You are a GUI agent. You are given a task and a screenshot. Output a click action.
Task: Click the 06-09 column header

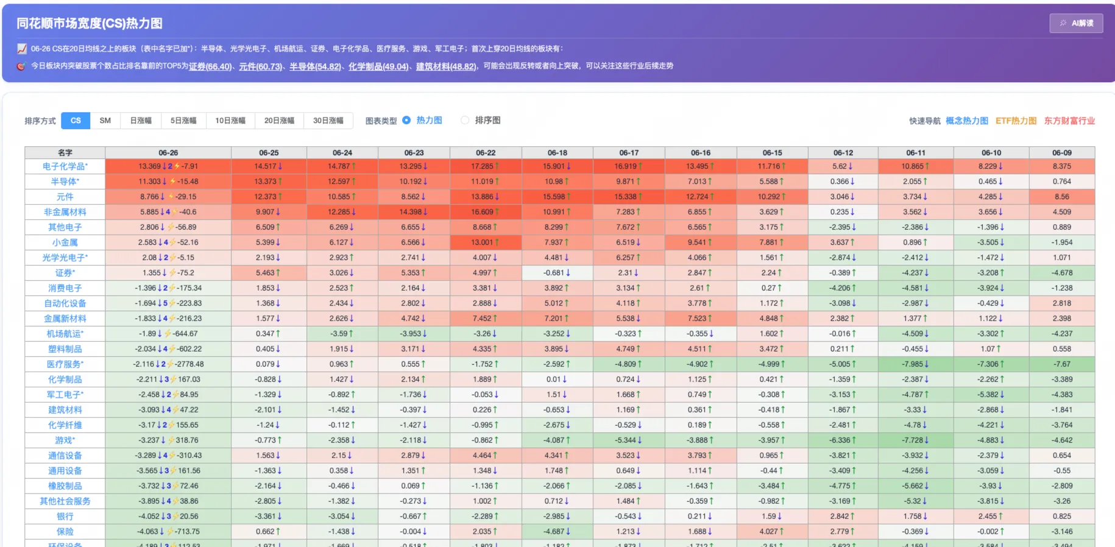pyautogui.click(x=1061, y=153)
